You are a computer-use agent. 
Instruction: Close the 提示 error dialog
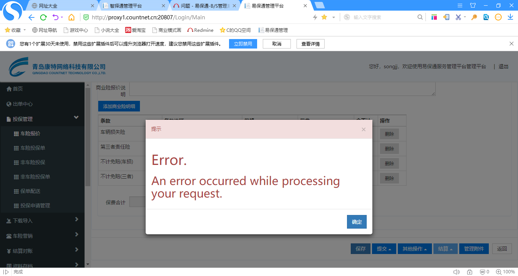pos(364,129)
